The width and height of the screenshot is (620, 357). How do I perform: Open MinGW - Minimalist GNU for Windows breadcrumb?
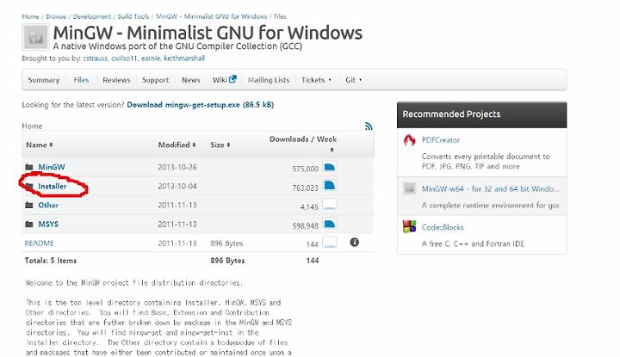click(212, 16)
